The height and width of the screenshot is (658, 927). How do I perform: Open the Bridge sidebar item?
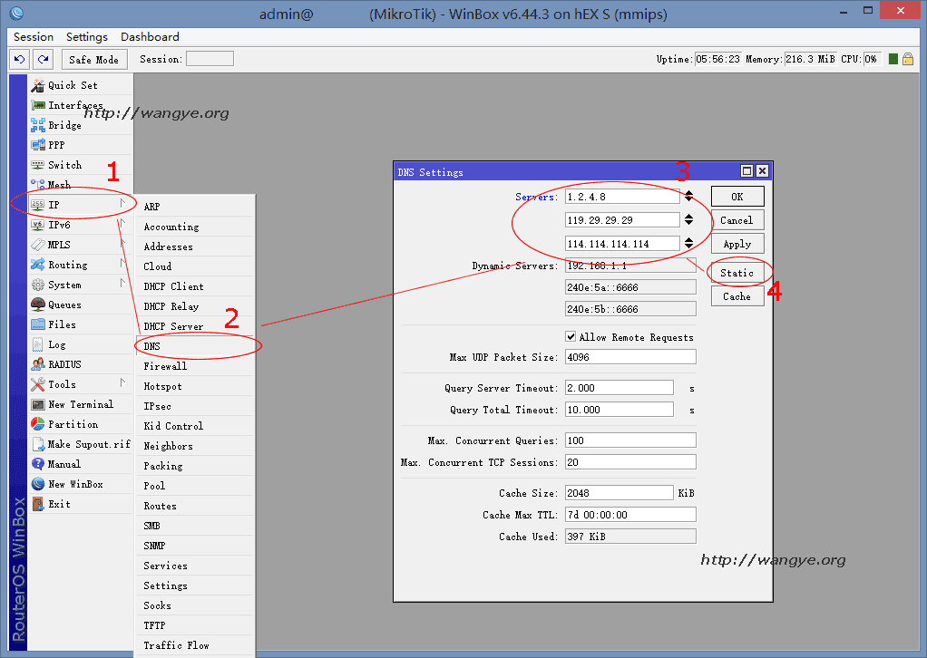pyautogui.click(x=81, y=125)
